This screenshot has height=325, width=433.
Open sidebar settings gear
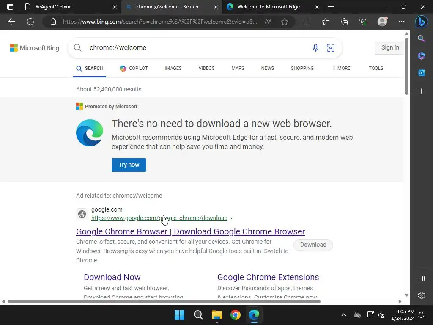pos(422,295)
